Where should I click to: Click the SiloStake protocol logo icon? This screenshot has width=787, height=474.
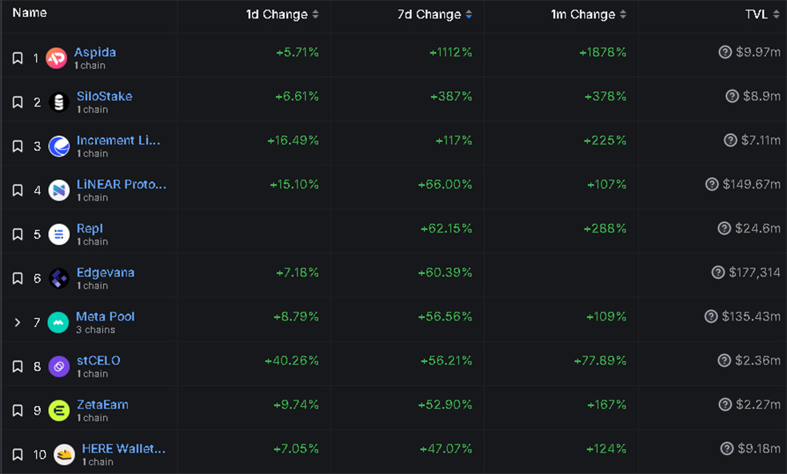tap(58, 102)
